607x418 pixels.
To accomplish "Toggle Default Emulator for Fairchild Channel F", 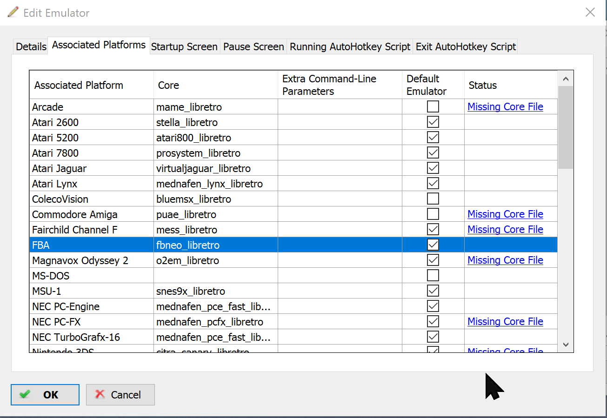I will click(x=433, y=229).
